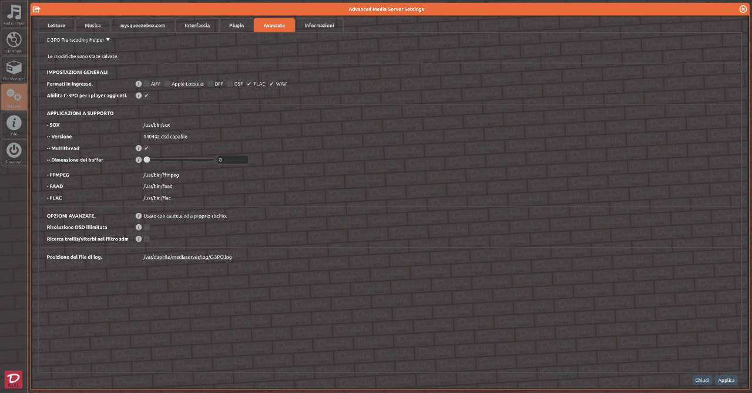Click the buffer size input field showing 8
Screen dimensions: 752x393
click(x=232, y=160)
